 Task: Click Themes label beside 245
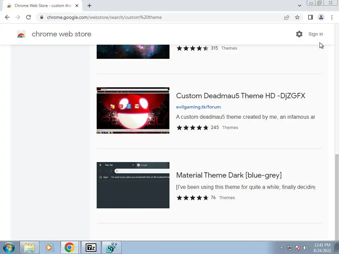click(230, 128)
